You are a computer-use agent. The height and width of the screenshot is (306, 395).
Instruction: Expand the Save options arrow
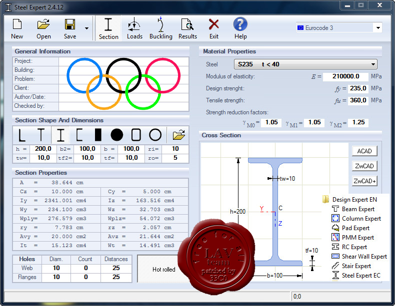click(x=86, y=28)
